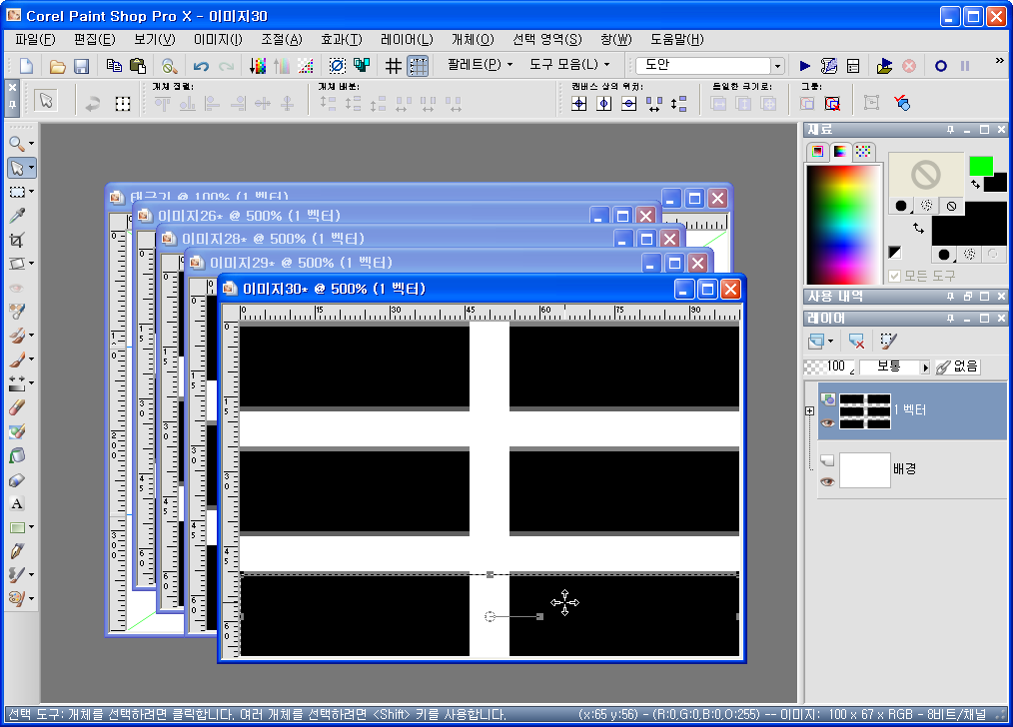Viewport: 1013px width, 727px height.
Task: Open the 선택 영역(S) menu
Action: click(546, 39)
